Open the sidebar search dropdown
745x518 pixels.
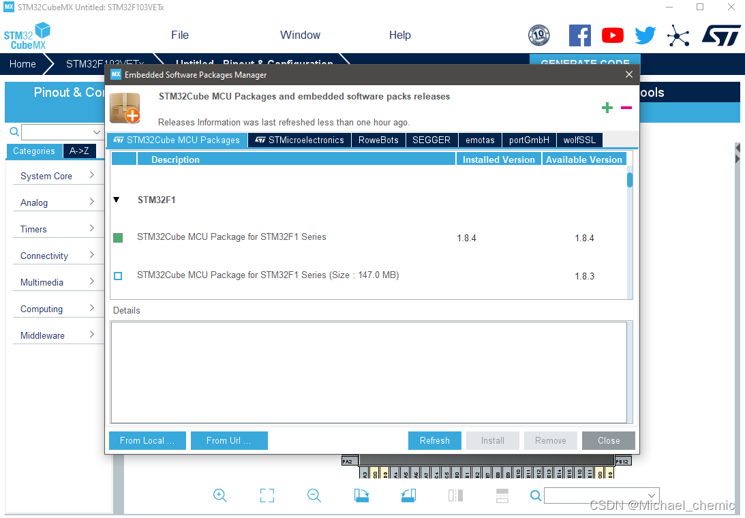pos(95,132)
